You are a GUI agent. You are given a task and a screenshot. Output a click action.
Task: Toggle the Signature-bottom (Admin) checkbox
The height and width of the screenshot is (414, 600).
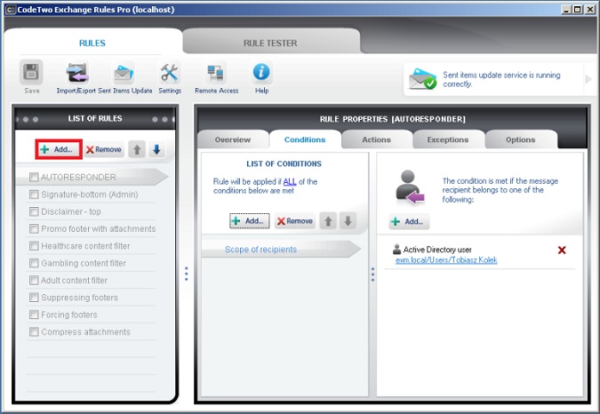click(x=34, y=195)
